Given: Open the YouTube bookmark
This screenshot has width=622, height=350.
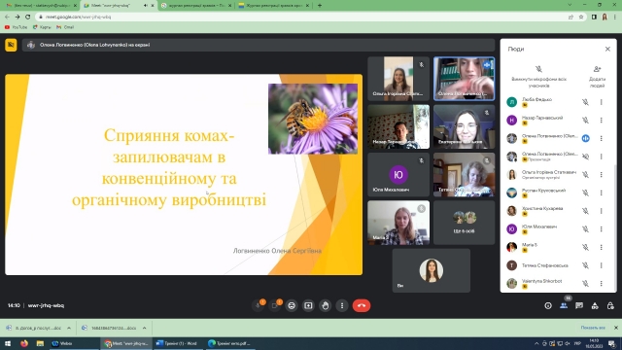Looking at the screenshot, I should pyautogui.click(x=16, y=27).
